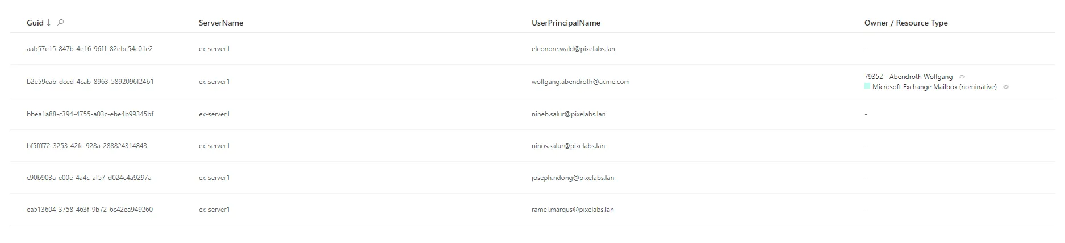Open owner link 79352 - Abendroth Wolfgang
The width and height of the screenshot is (1065, 243).
click(x=908, y=77)
